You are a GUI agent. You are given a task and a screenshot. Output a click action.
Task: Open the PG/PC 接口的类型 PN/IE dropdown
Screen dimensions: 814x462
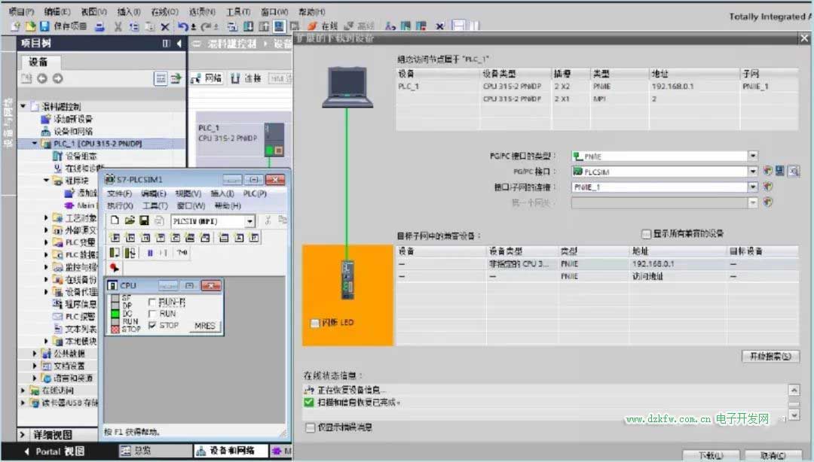click(x=753, y=156)
